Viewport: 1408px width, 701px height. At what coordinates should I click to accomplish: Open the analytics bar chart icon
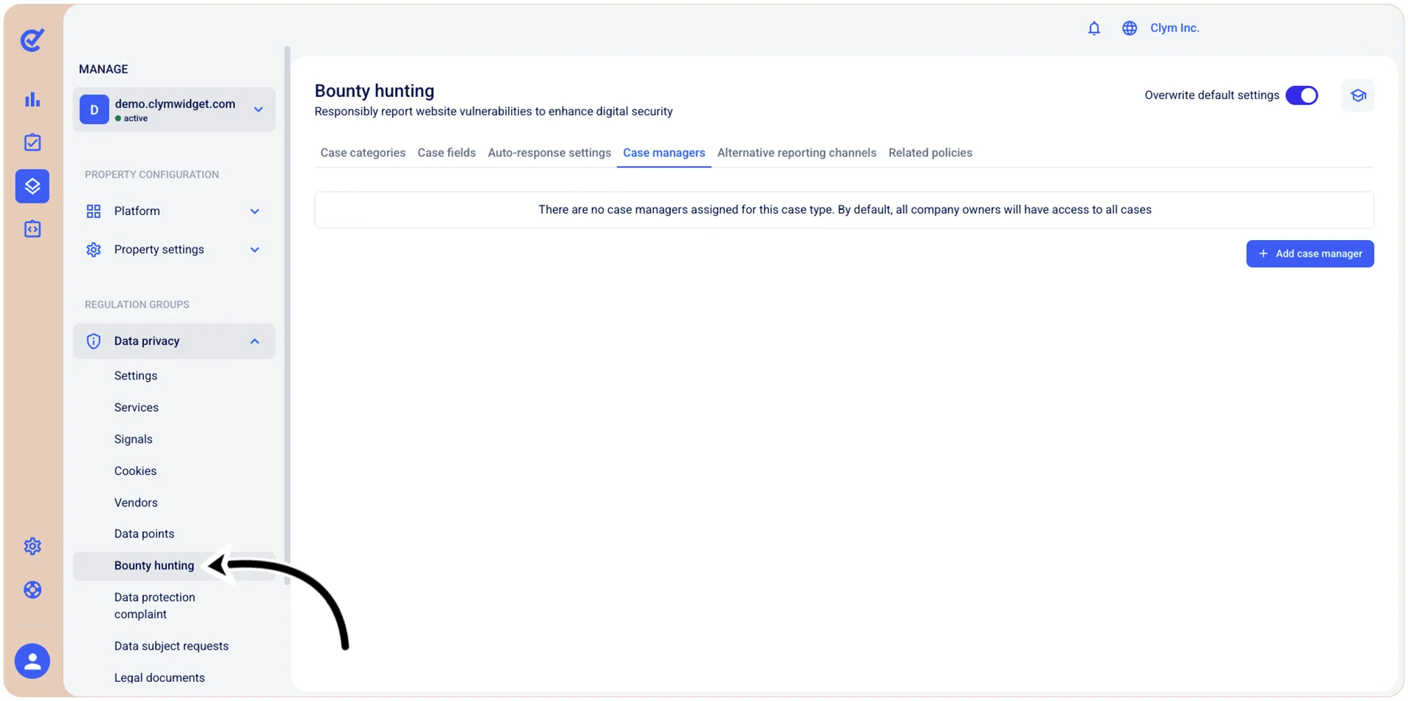[x=32, y=99]
